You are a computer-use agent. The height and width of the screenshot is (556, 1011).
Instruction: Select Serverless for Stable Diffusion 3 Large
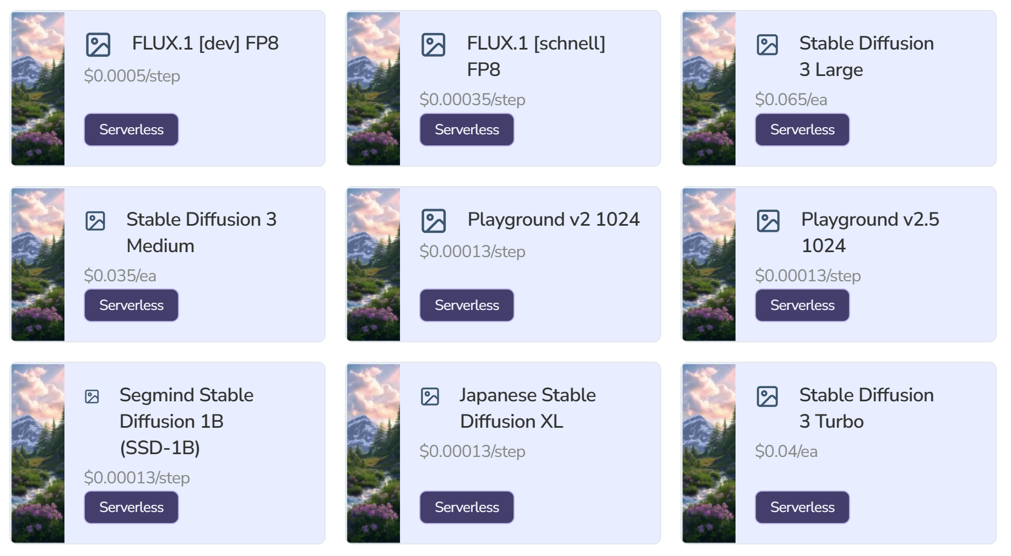(x=802, y=130)
